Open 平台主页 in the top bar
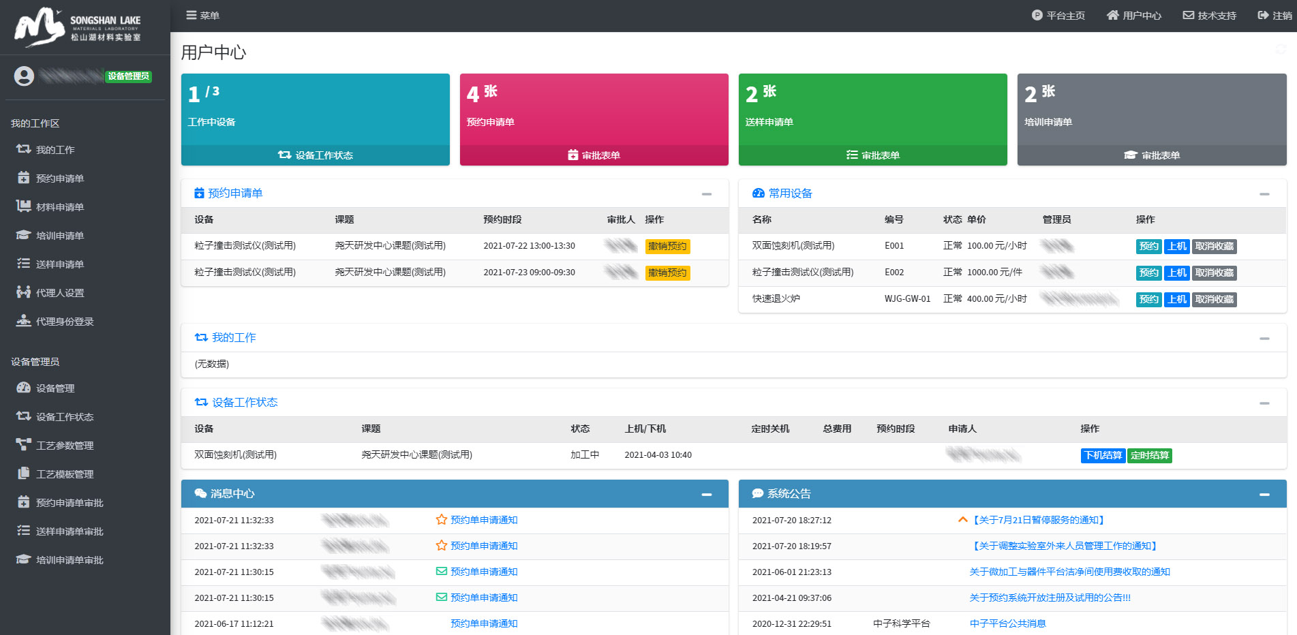The height and width of the screenshot is (635, 1297). (x=1058, y=15)
